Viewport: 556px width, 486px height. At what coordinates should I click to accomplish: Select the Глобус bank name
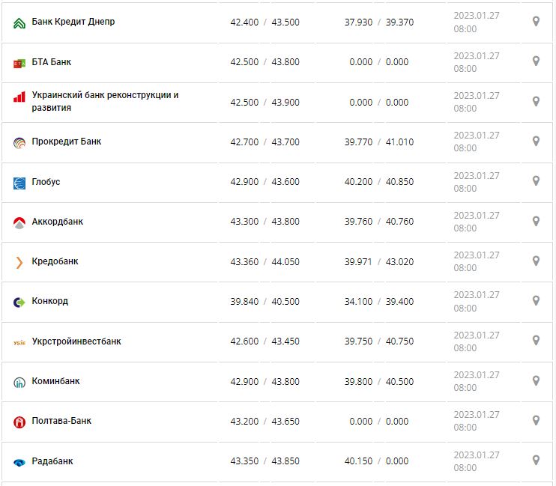pos(46,182)
